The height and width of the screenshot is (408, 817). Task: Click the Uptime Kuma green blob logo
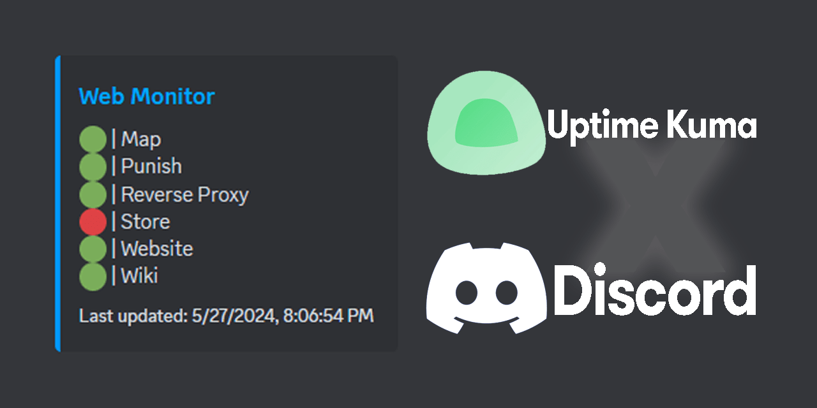coord(488,123)
